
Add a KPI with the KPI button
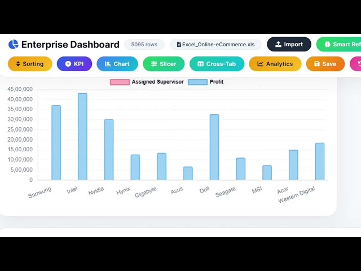tap(74, 64)
